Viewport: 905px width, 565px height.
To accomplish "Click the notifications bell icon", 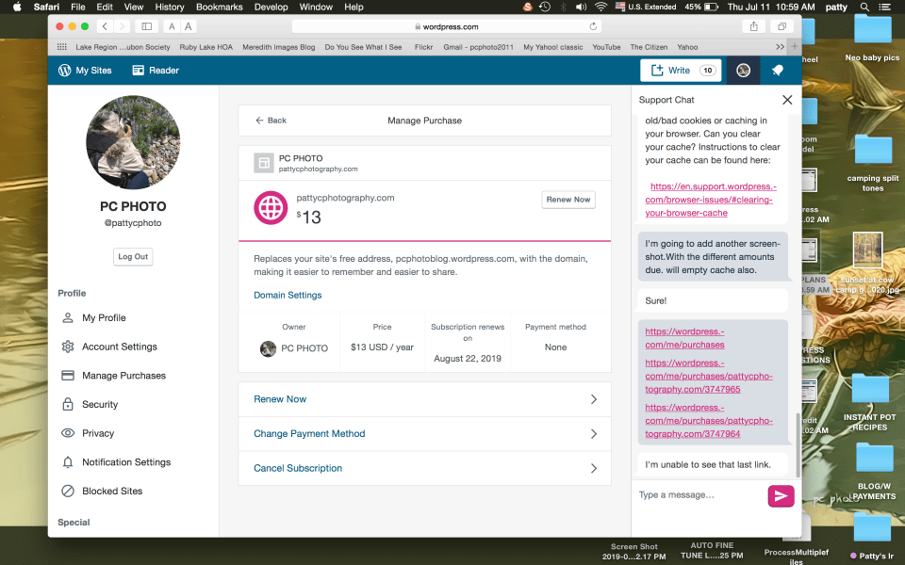I will coord(778,71).
